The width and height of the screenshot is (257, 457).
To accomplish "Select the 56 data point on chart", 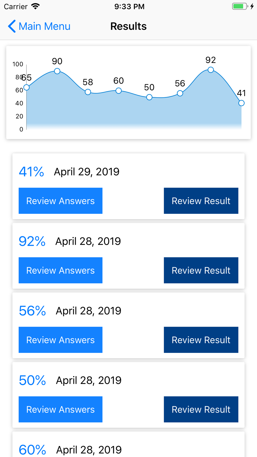I will click(180, 93).
